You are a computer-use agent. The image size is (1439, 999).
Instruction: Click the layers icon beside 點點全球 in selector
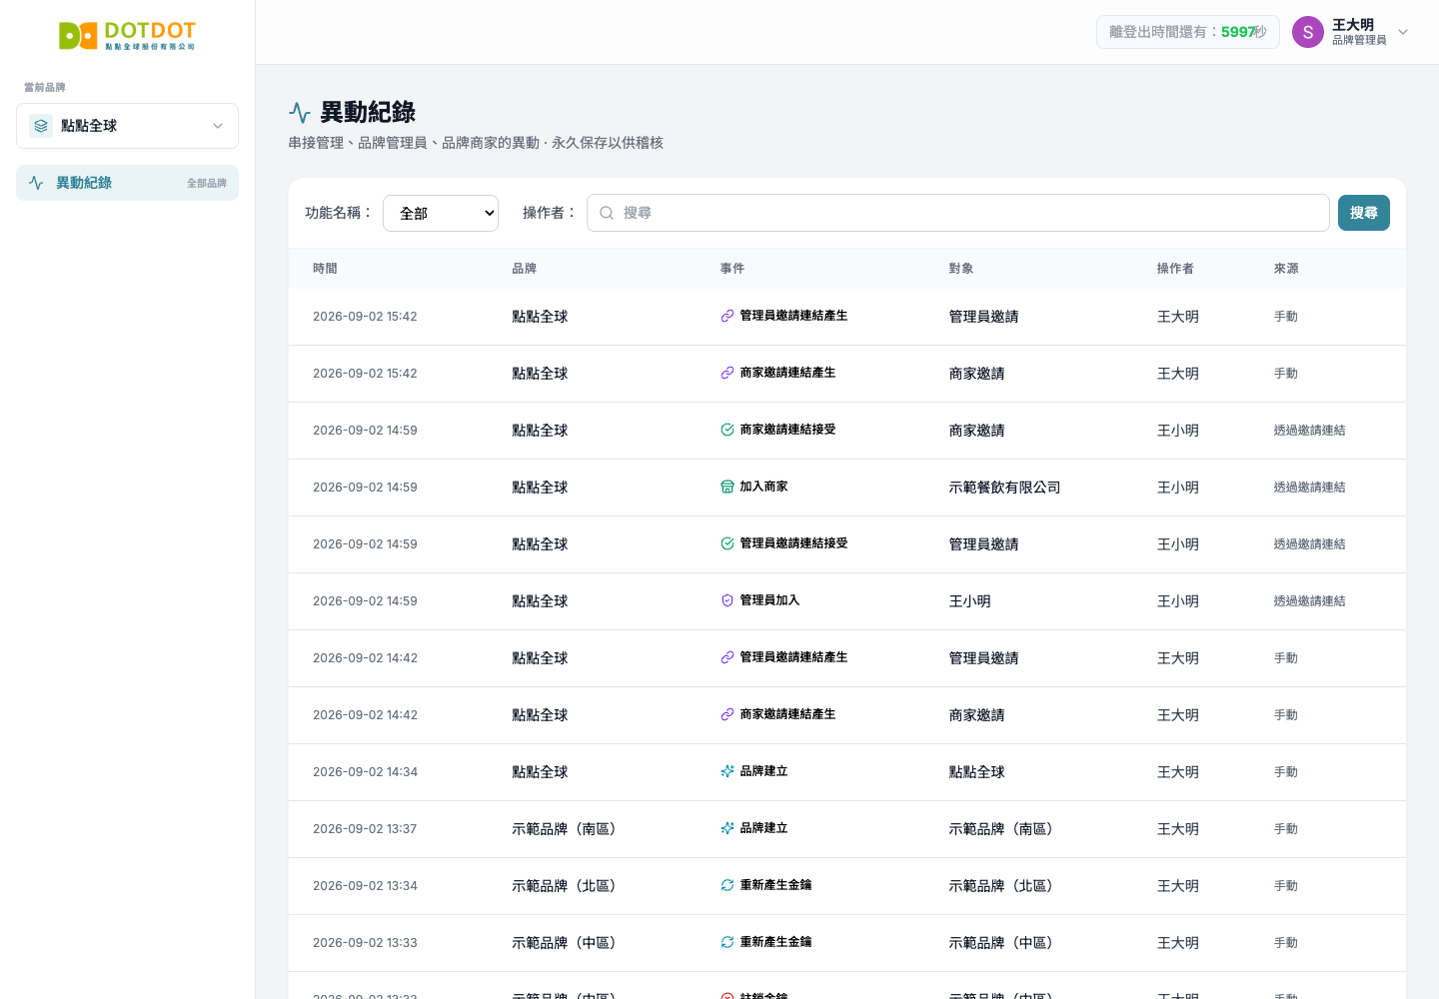[x=41, y=126]
